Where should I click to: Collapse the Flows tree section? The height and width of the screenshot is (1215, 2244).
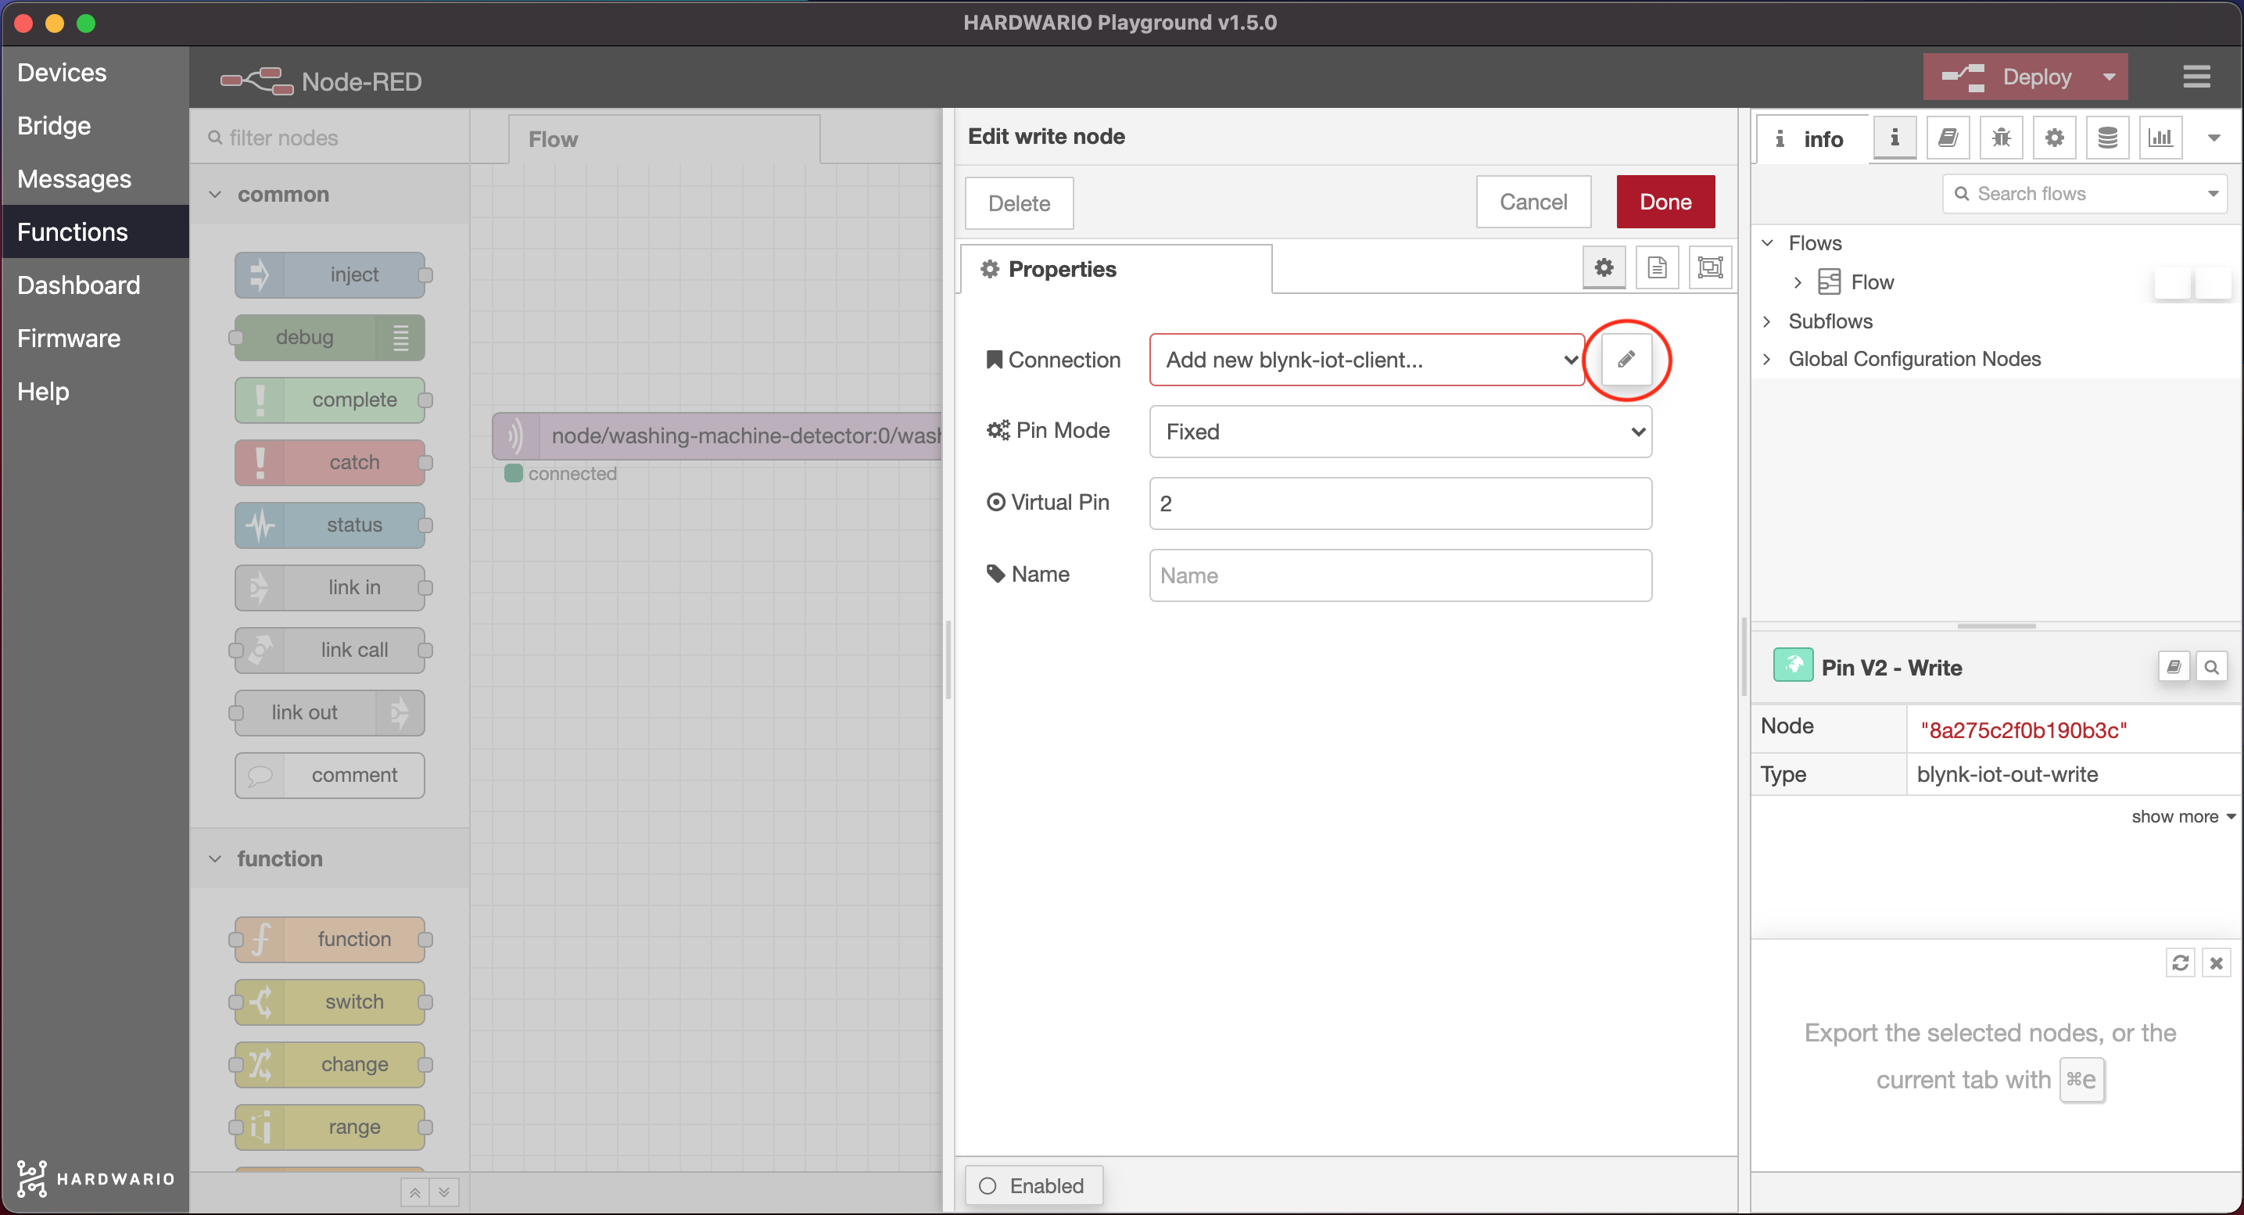(1768, 243)
